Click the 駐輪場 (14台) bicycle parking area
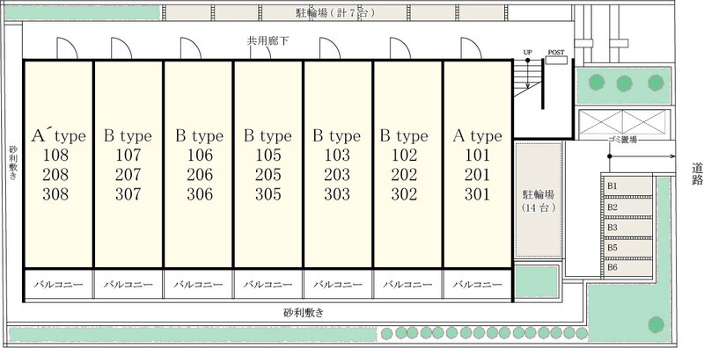 pos(539,200)
